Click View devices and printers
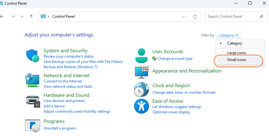This screenshot has width=269, height=136. coord(64,101)
